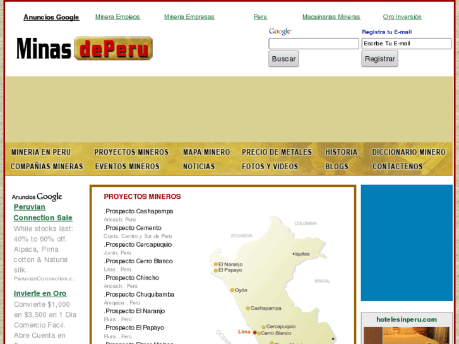Click the Cercapuquio marker on the map
The width and height of the screenshot is (459, 344).
263,327
